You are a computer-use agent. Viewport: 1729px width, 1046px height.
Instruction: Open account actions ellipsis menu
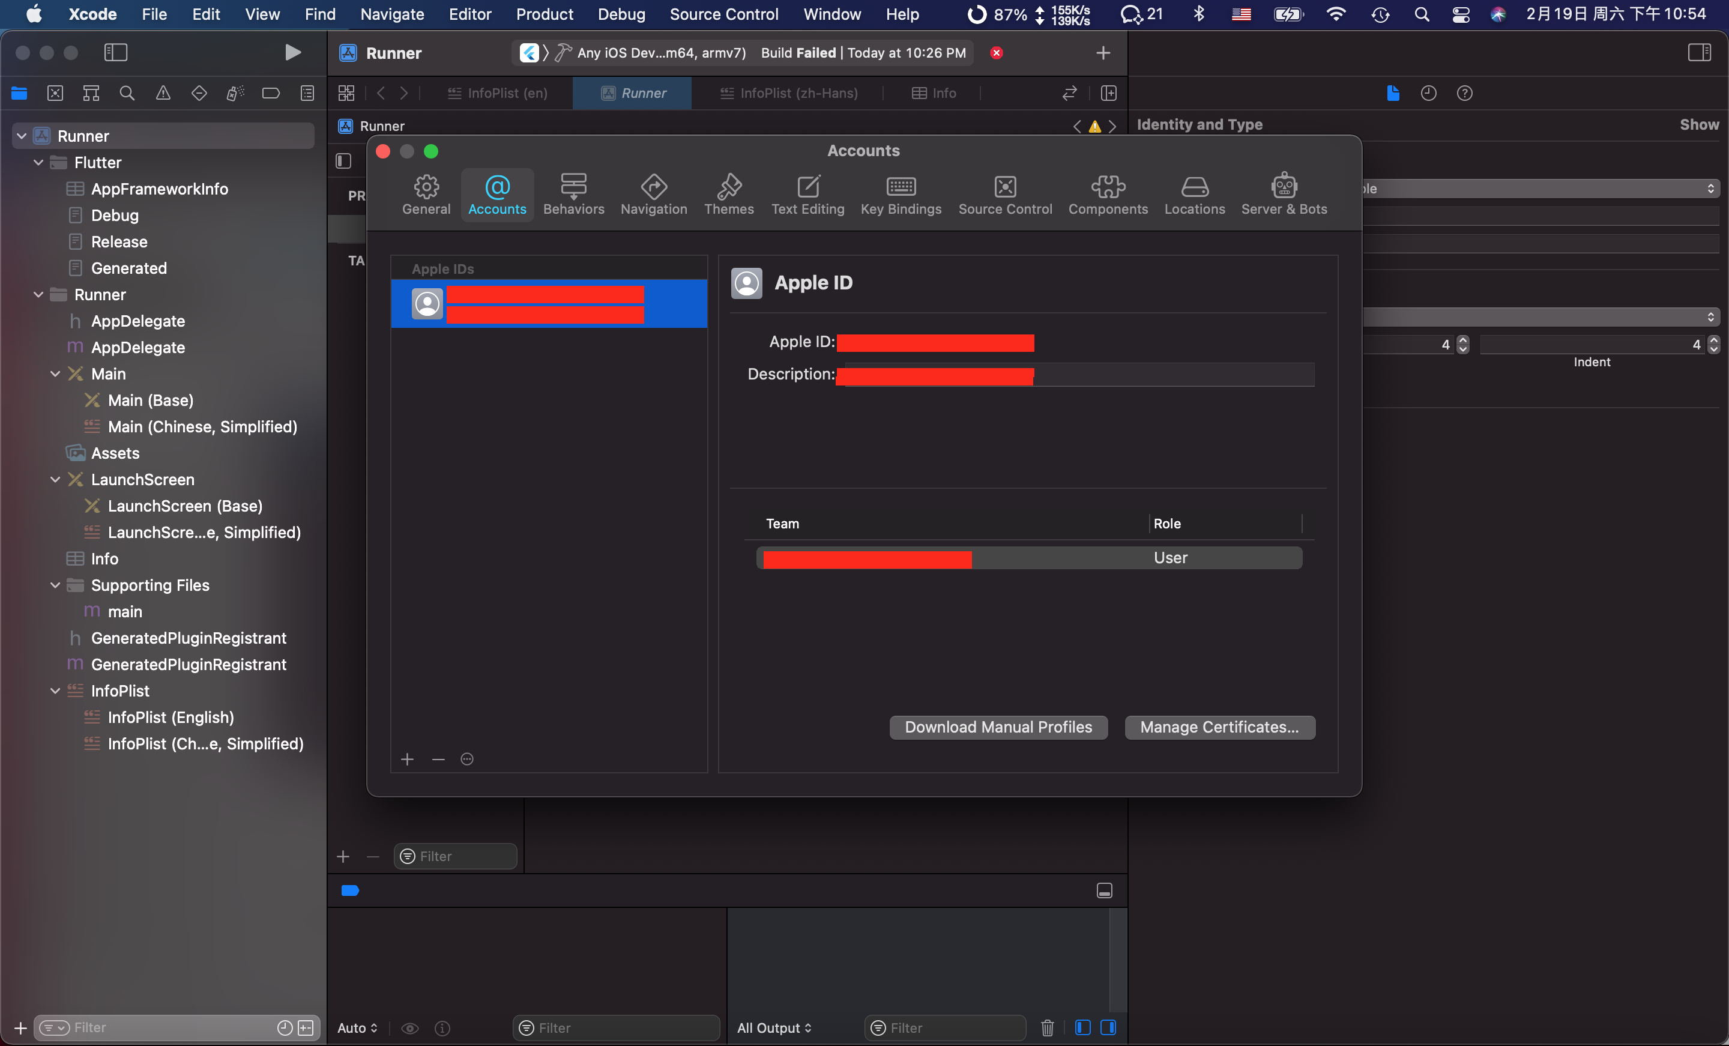click(x=466, y=759)
